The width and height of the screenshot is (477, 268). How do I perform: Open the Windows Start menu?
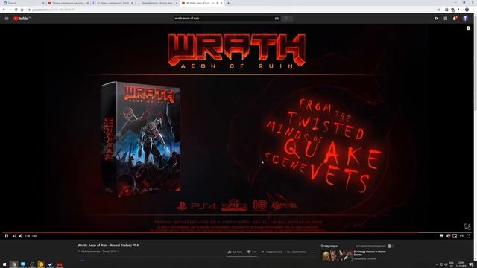click(x=4, y=264)
